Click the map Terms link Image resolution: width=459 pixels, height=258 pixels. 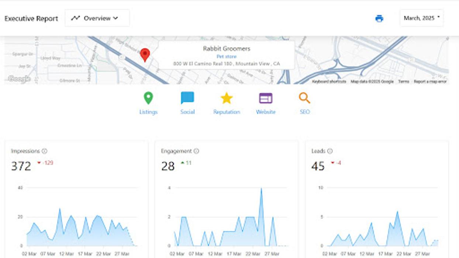[403, 81]
